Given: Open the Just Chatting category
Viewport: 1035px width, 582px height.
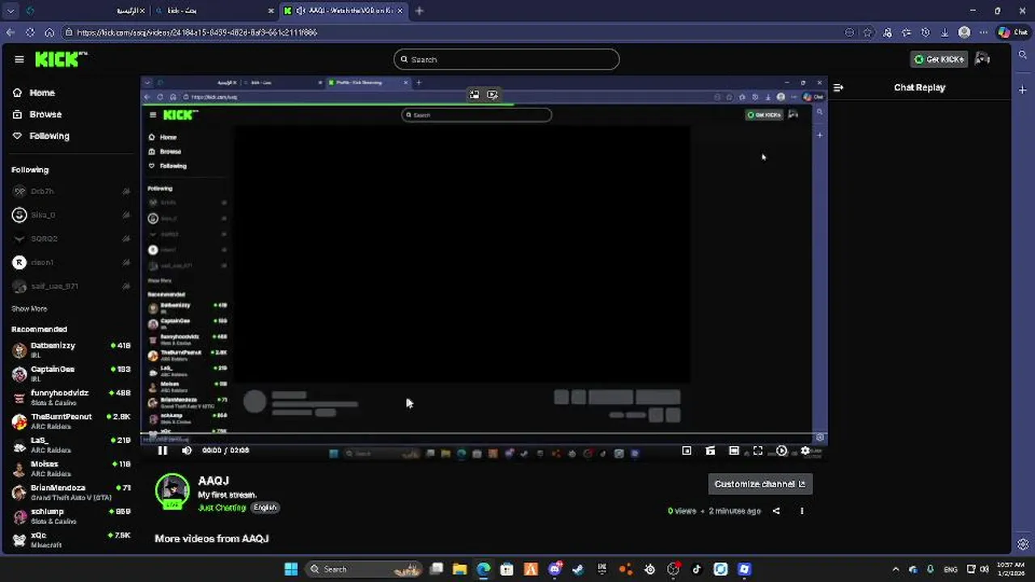Looking at the screenshot, I should tap(222, 508).
